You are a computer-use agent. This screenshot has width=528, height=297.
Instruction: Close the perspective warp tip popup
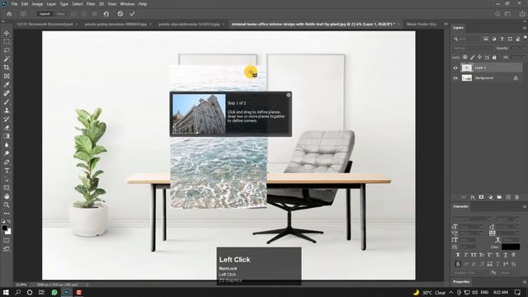(x=288, y=95)
